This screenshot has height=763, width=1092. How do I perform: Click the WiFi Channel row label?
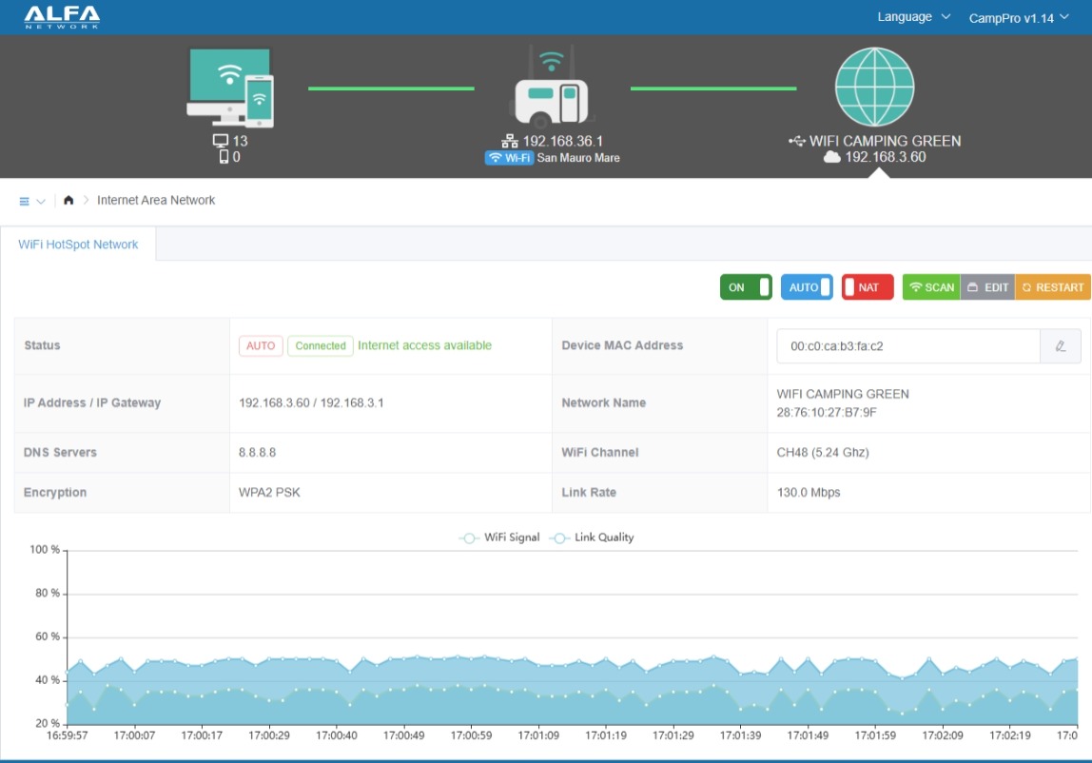coord(599,452)
